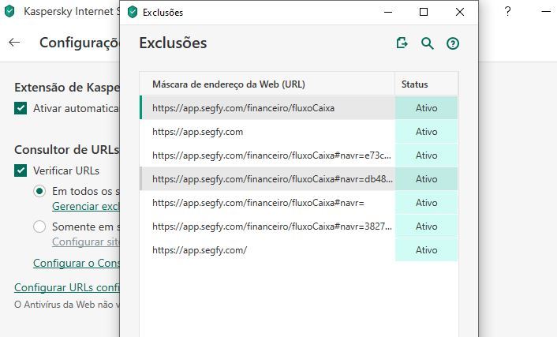Viewport: 557px width, 337px height.
Task: Click the export list icon in Exclusões
Action: coord(402,43)
